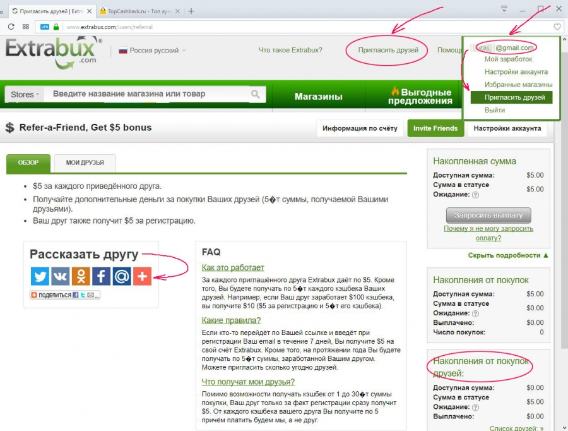Choose Настройки аккаунта in the account dropdown menu

pos(516,72)
